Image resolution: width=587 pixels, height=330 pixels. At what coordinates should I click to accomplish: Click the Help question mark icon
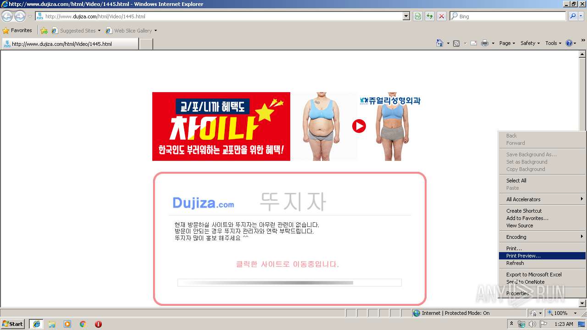coord(569,43)
